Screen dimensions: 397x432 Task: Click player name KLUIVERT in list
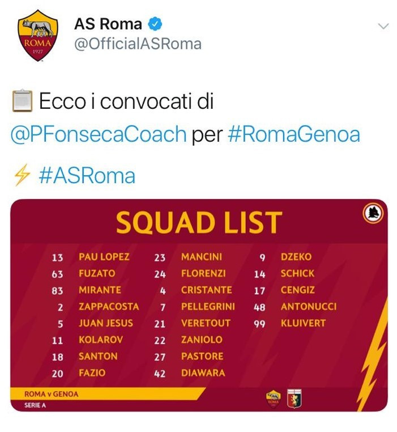(303, 323)
